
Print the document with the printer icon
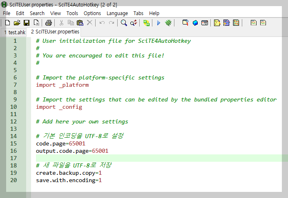point(49,23)
